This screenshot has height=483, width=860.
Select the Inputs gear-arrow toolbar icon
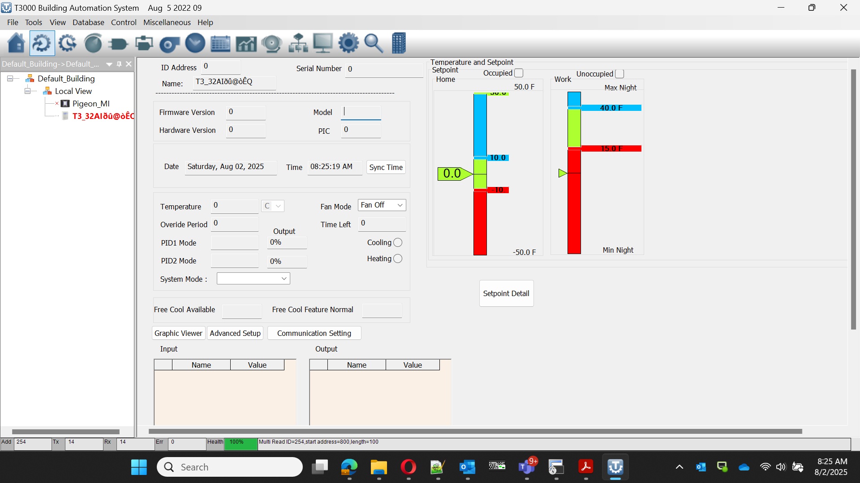click(42, 43)
